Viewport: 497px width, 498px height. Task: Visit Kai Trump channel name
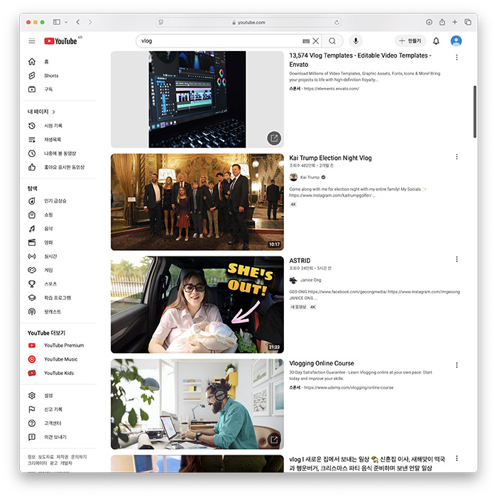click(x=310, y=177)
